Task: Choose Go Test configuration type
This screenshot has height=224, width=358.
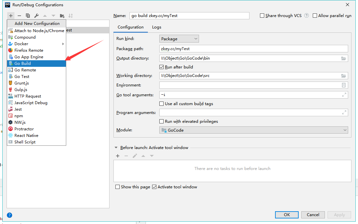Action: pos(36,77)
